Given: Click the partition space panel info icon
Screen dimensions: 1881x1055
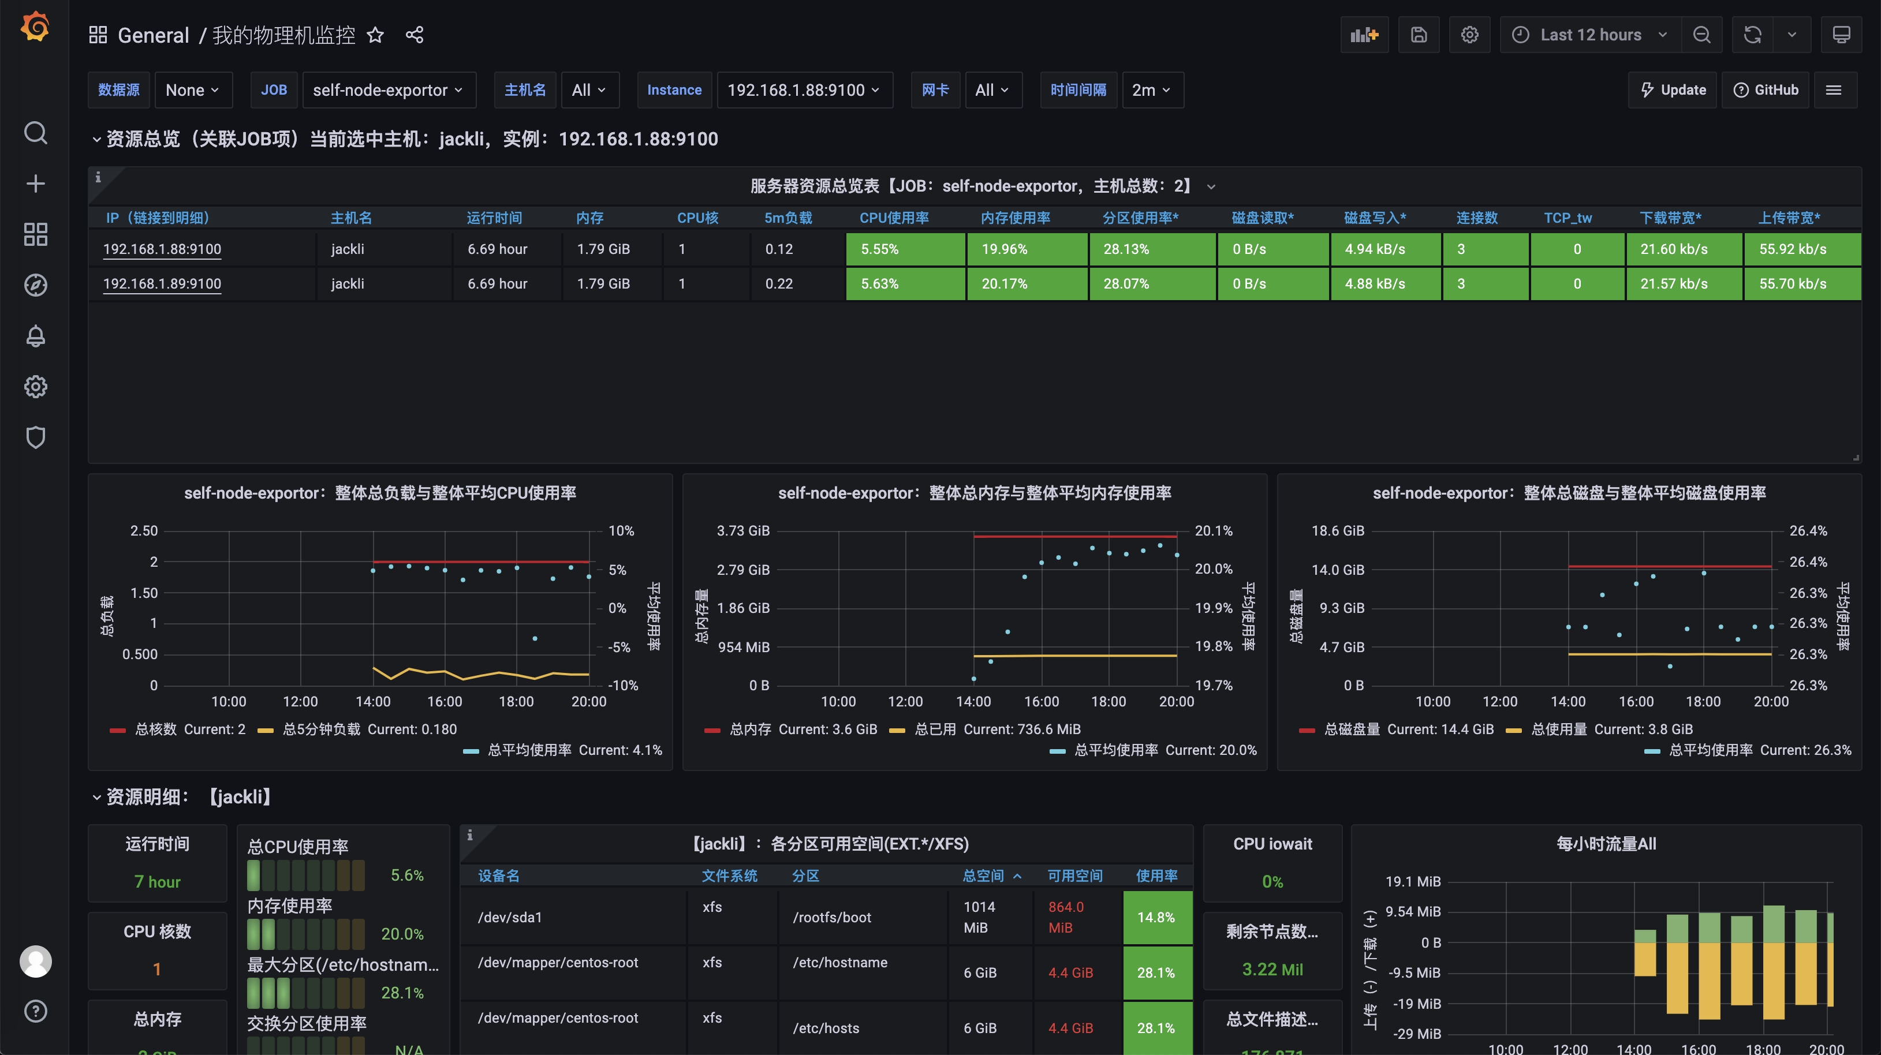Looking at the screenshot, I should [x=470, y=835].
